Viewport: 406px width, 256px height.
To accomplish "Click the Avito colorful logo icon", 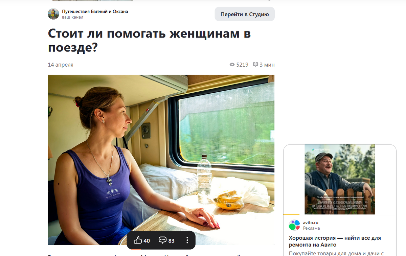I will [x=294, y=225].
